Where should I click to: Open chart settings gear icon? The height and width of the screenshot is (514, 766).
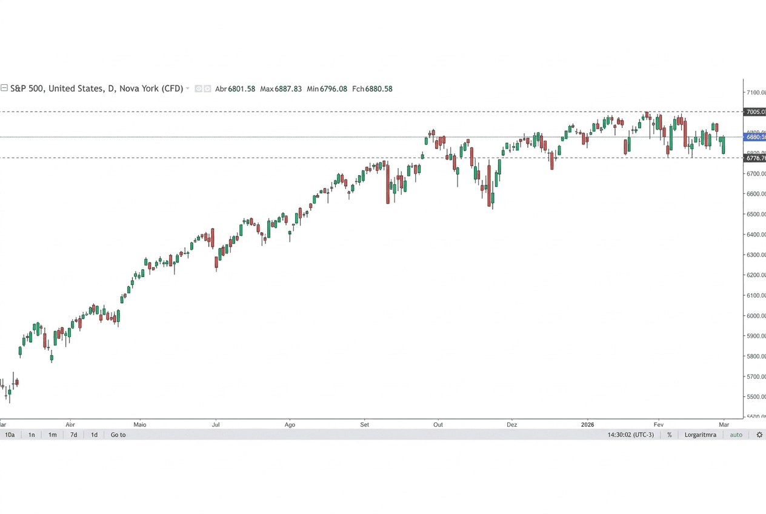pyautogui.click(x=759, y=435)
